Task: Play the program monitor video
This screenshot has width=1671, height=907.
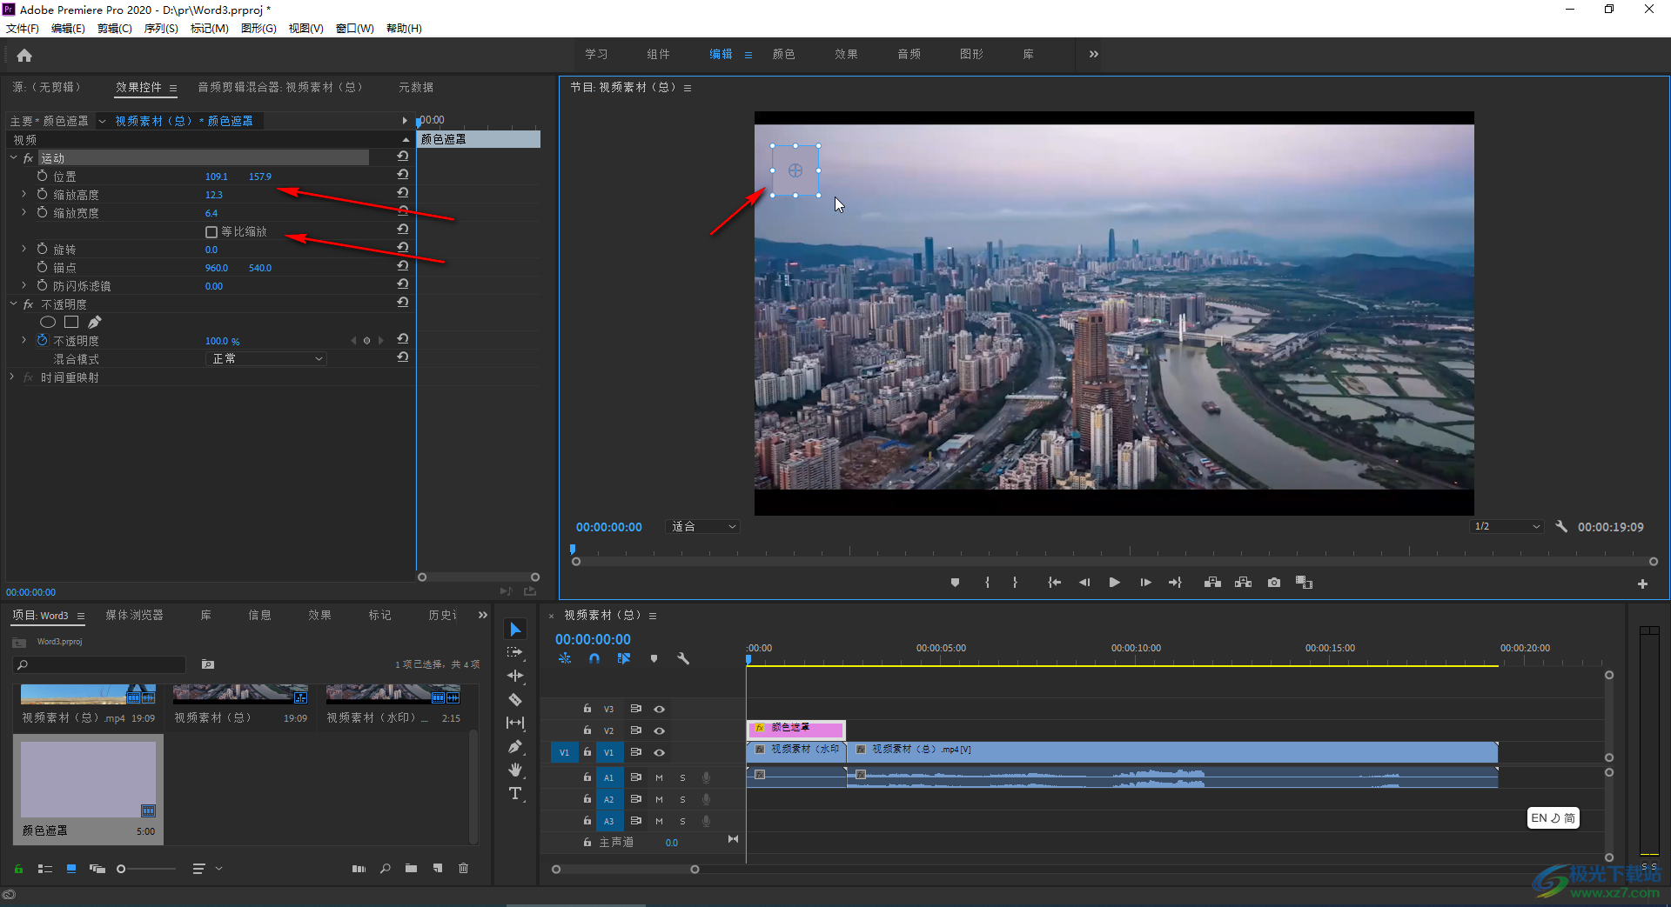Action: click(x=1114, y=583)
